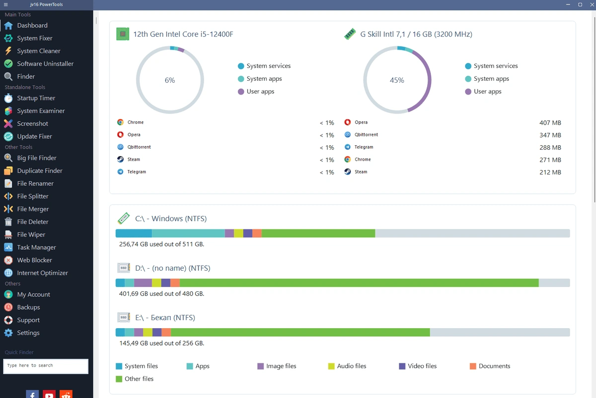Click the File Deleter trash icon
Viewport: 596px width, 398px height.
(8, 222)
